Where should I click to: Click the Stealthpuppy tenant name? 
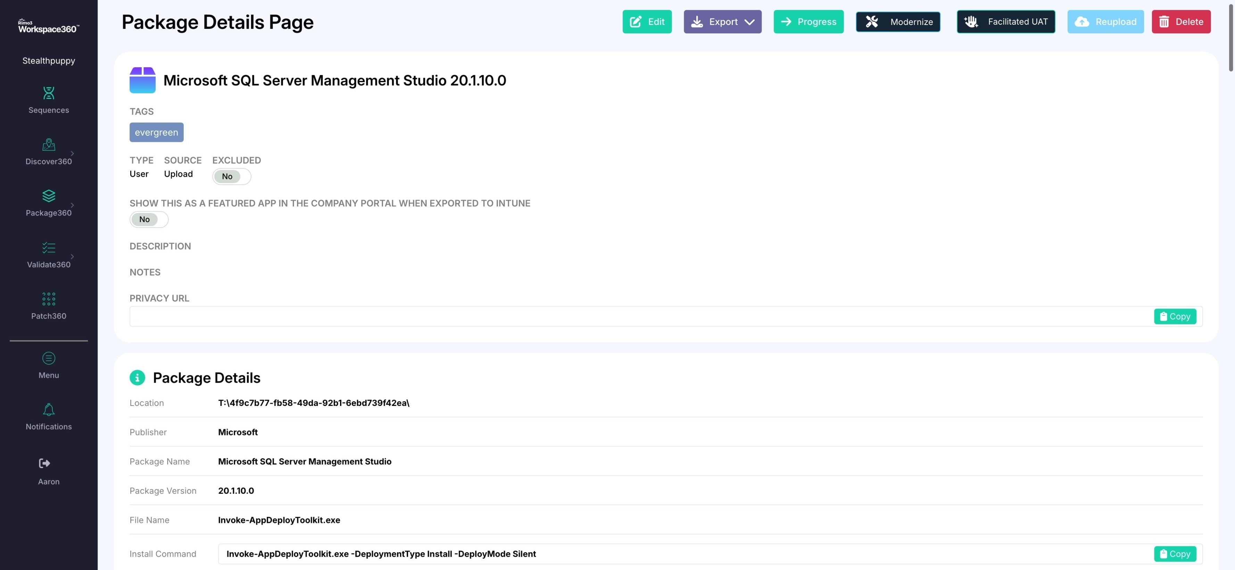[48, 61]
